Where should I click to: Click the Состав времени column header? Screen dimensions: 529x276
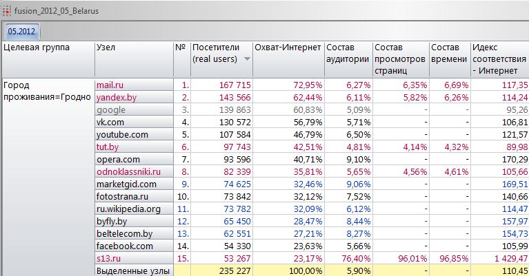[x=448, y=53]
